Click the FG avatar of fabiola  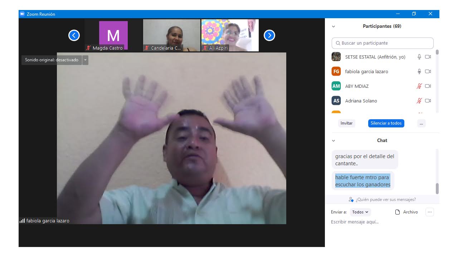[x=336, y=71]
